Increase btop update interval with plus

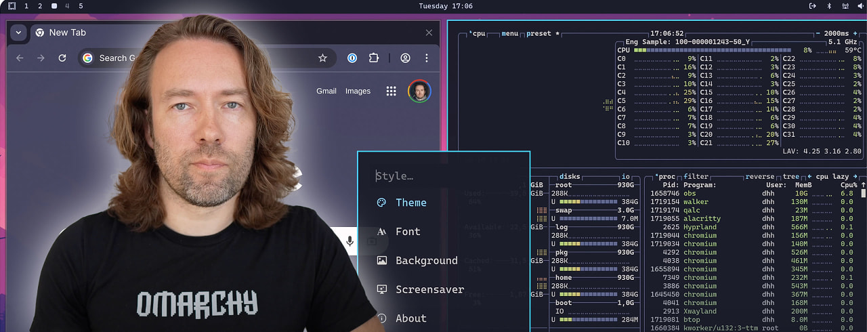pos(855,33)
